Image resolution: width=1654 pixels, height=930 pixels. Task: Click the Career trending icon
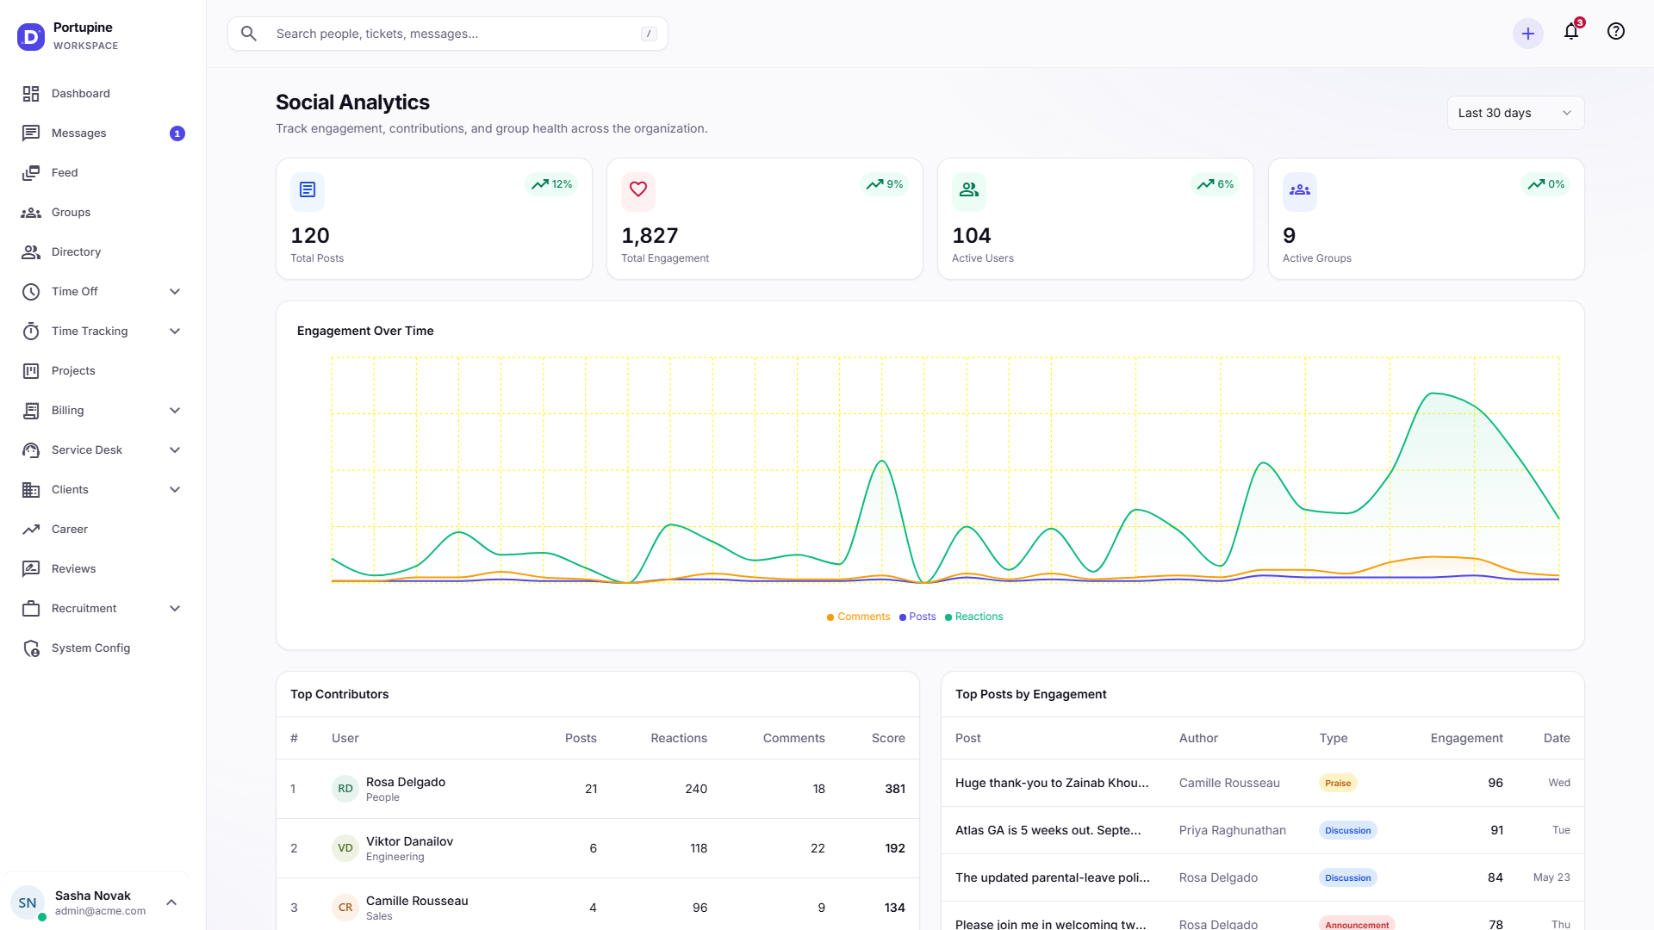[x=31, y=530]
